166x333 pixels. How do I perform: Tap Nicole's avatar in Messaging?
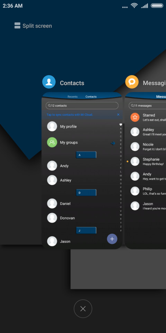(135, 146)
